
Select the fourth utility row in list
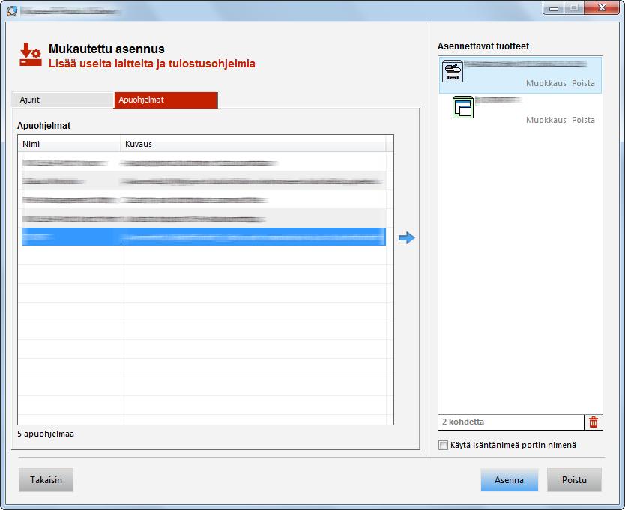pos(203,219)
